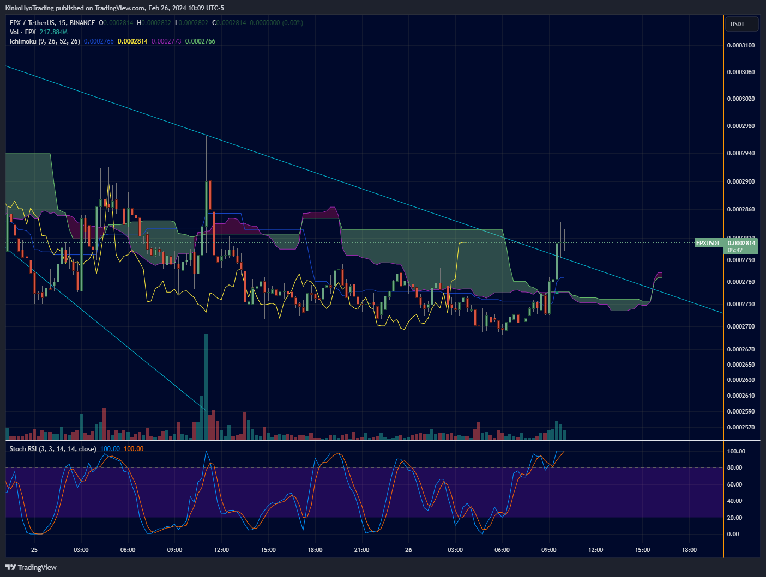This screenshot has height=577, width=766.
Task: Open the USDT currency selector
Action: pyautogui.click(x=741, y=24)
